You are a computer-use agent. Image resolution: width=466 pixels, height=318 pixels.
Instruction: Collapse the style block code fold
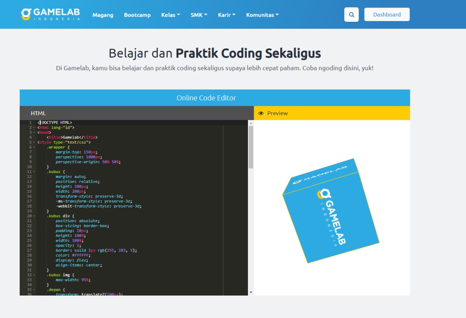coord(33,142)
